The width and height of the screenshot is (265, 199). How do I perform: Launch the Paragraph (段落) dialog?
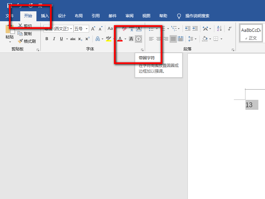[233, 50]
